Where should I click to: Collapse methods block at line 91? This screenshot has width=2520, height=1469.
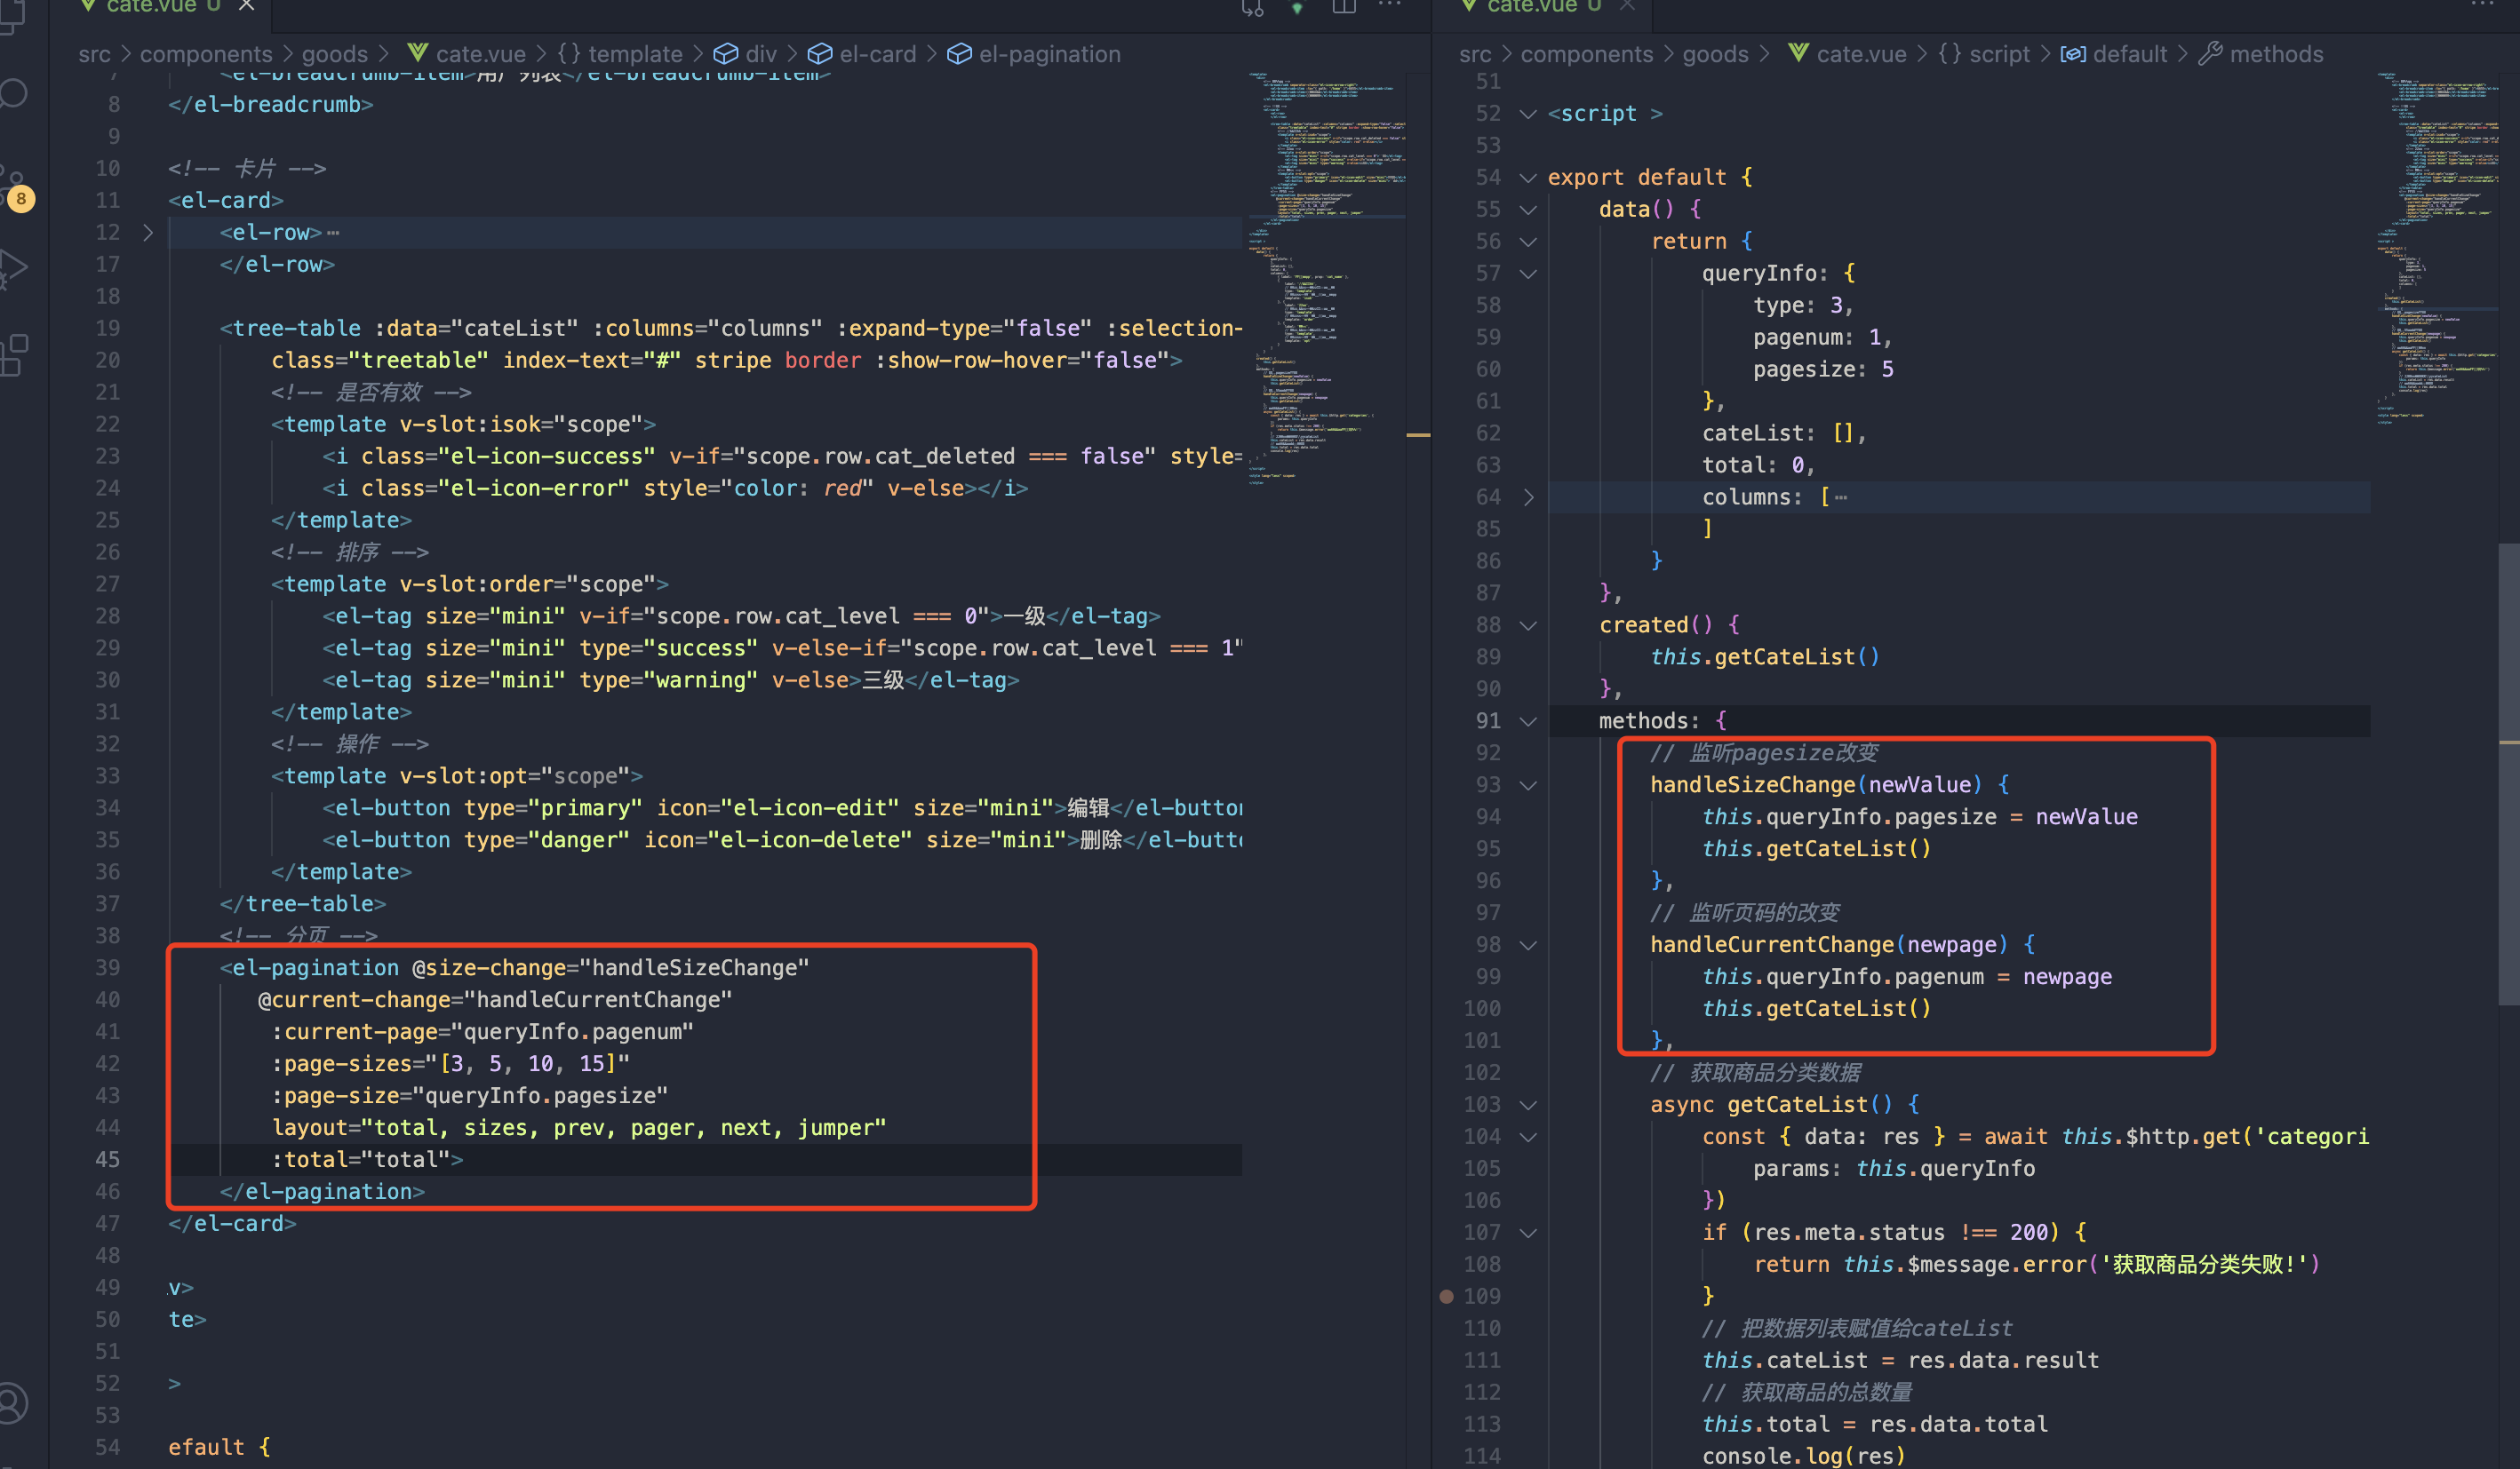[1528, 721]
